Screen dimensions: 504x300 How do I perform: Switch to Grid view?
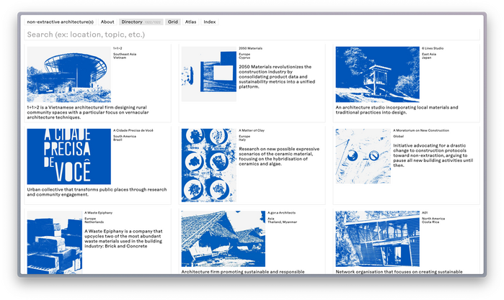click(x=172, y=22)
